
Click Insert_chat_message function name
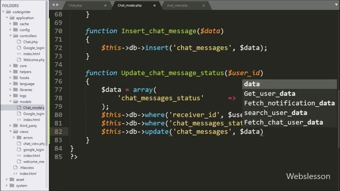click(159, 31)
